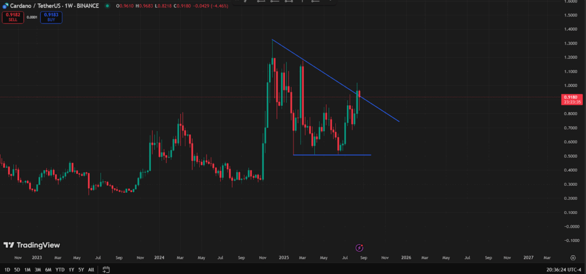Image resolution: width=586 pixels, height=274 pixels.
Task: Click the purple lightning event marker
Action: pos(359,248)
